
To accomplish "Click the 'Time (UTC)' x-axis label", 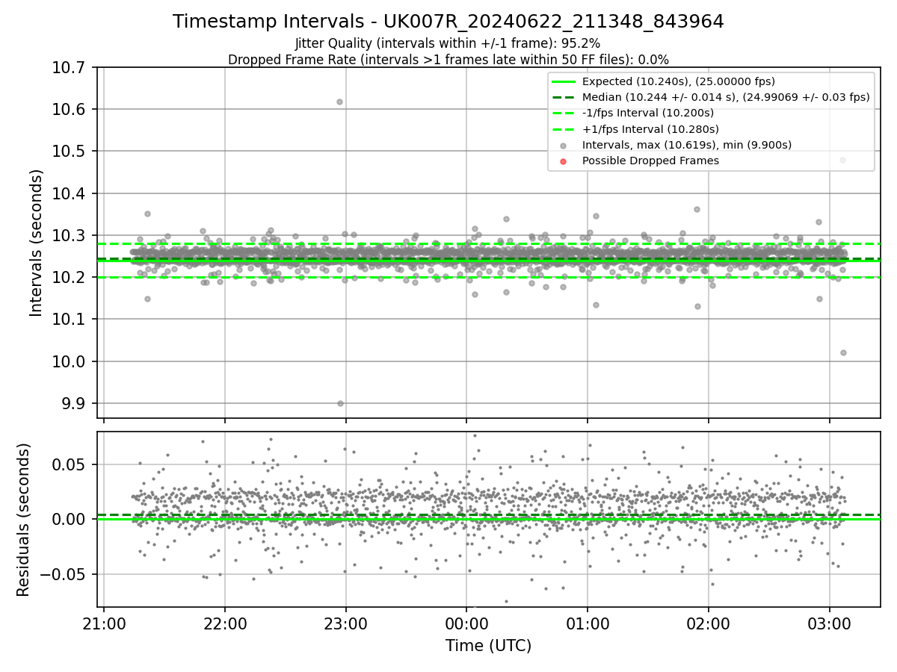I will coord(489,646).
